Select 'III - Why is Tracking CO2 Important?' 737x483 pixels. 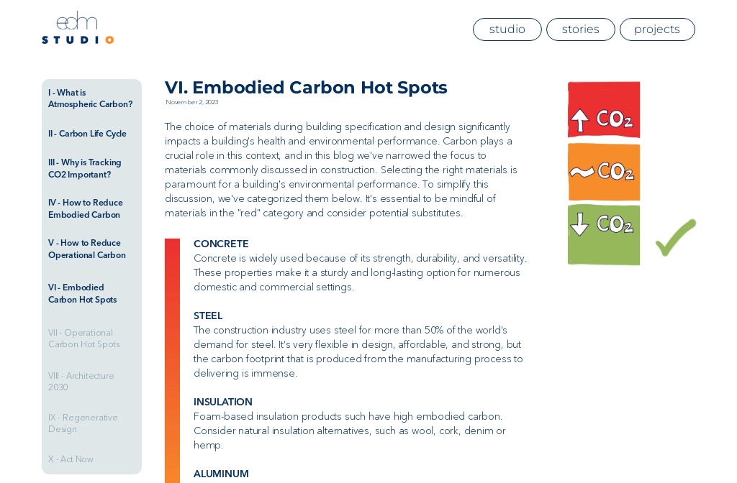[x=85, y=168]
